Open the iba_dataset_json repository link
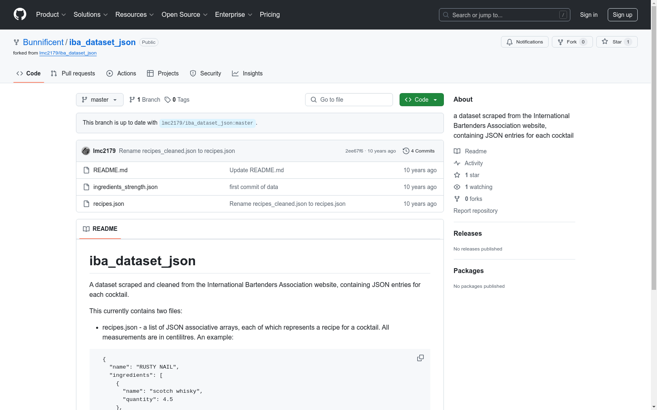This screenshot has width=657, height=410. tap(102, 42)
